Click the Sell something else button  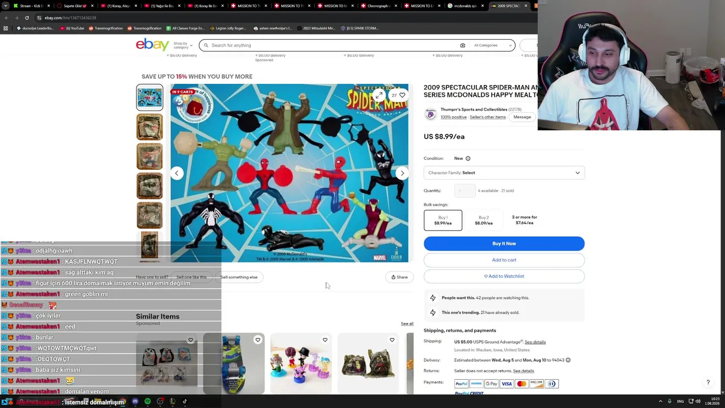tap(239, 277)
